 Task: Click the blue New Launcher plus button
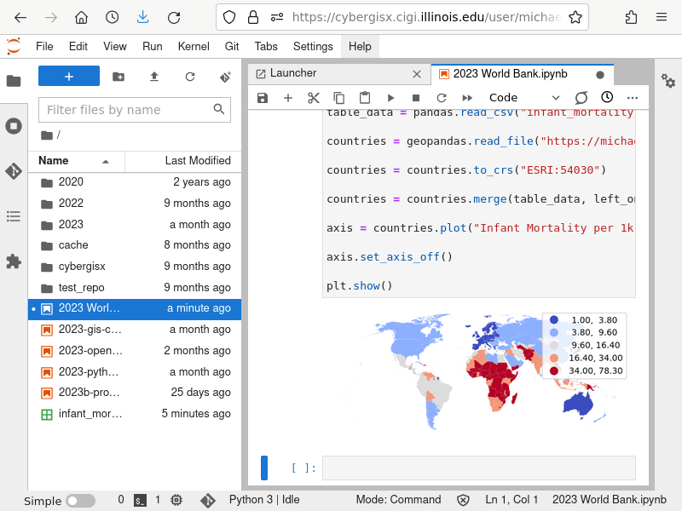[69, 77]
